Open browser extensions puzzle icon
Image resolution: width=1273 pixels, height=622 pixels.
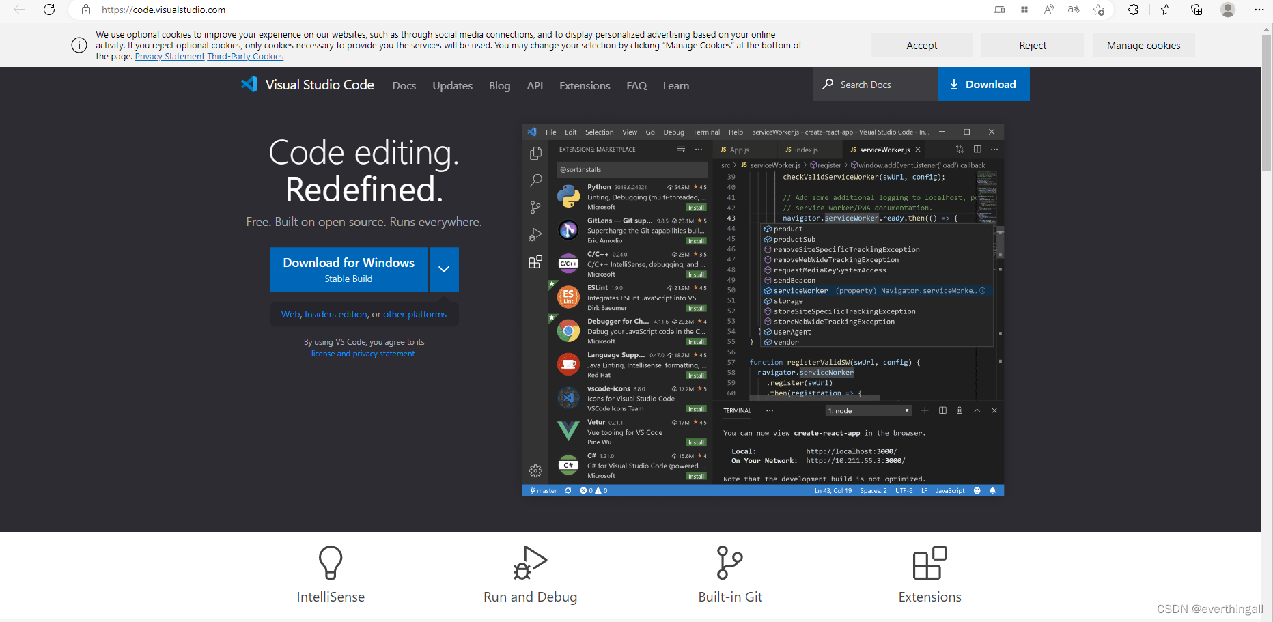coord(1133,10)
